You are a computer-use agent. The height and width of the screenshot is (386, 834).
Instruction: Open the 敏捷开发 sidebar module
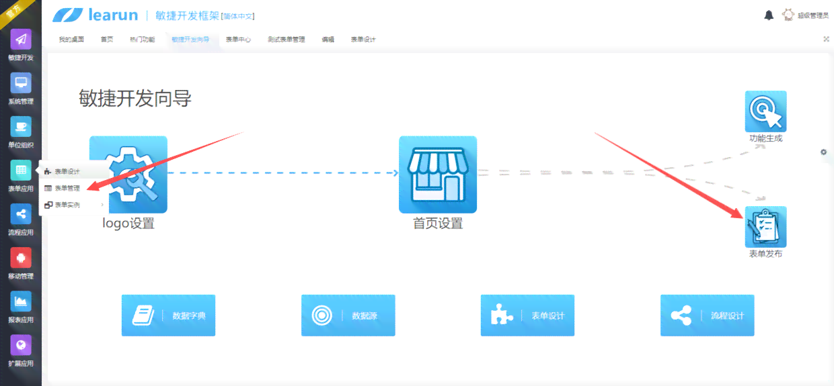click(x=21, y=46)
